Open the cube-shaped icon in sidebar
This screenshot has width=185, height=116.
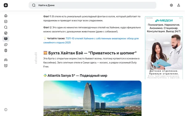(6, 33)
